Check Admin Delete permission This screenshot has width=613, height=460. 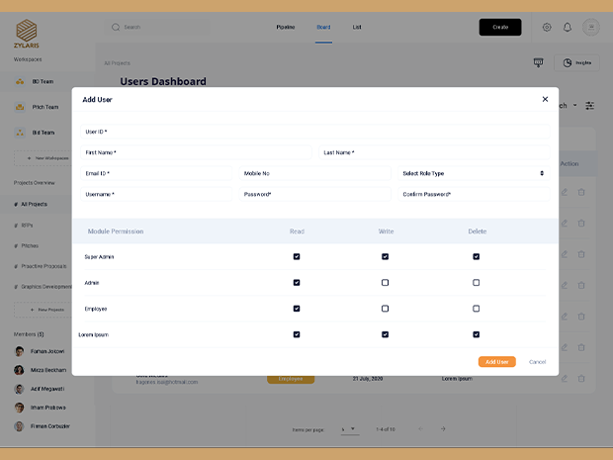[x=477, y=282]
